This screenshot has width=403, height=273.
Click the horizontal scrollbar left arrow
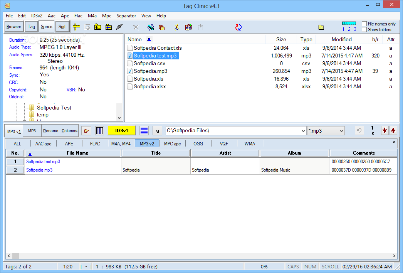(9, 256)
